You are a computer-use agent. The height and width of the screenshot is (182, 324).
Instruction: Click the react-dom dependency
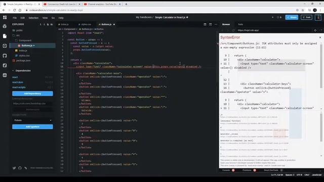click(18, 82)
